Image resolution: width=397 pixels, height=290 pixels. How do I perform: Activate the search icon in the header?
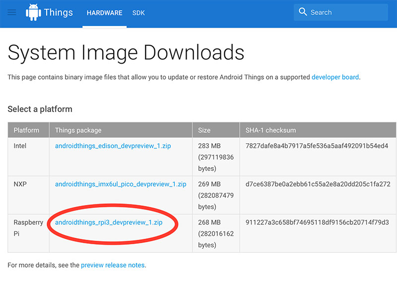tap(303, 12)
